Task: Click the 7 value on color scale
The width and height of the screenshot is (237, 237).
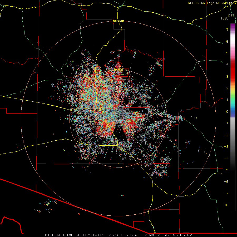Action: click(227, 29)
